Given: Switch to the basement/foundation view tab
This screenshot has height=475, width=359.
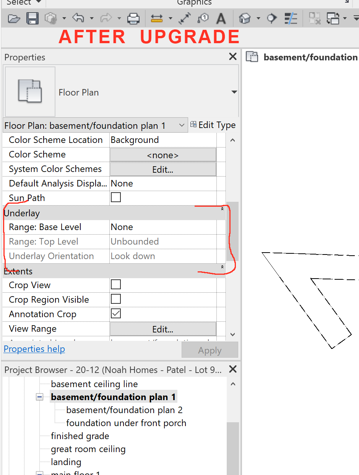Looking at the screenshot, I should (x=310, y=57).
